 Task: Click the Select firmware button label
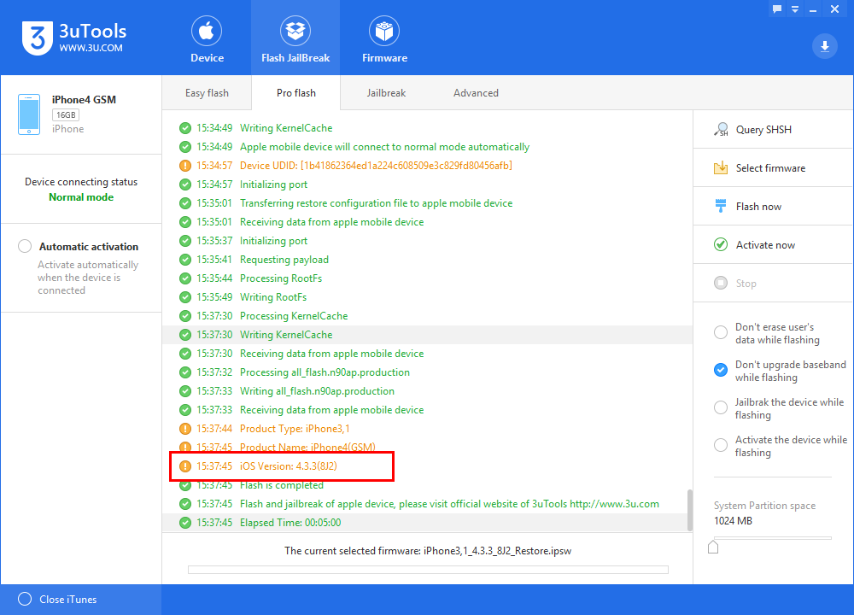770,168
